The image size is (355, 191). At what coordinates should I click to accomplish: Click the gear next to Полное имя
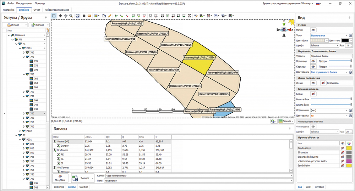(x=350, y=35)
